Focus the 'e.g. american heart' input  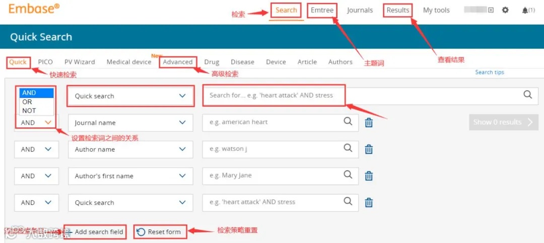(281, 123)
